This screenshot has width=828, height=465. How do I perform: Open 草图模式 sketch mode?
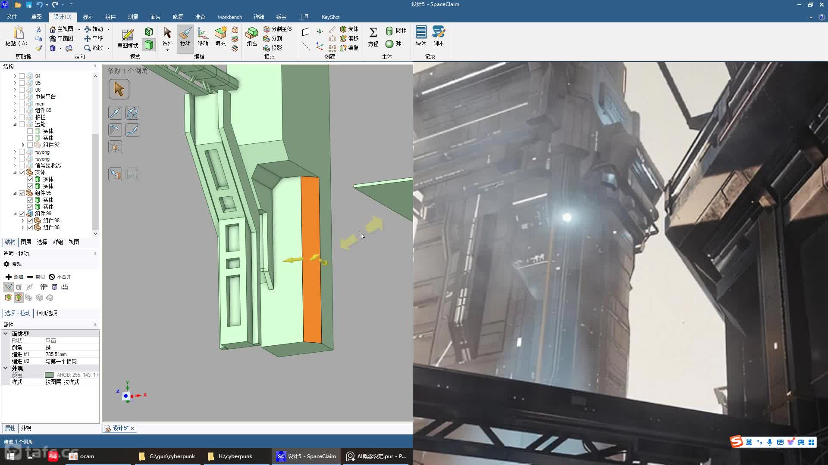click(128, 38)
